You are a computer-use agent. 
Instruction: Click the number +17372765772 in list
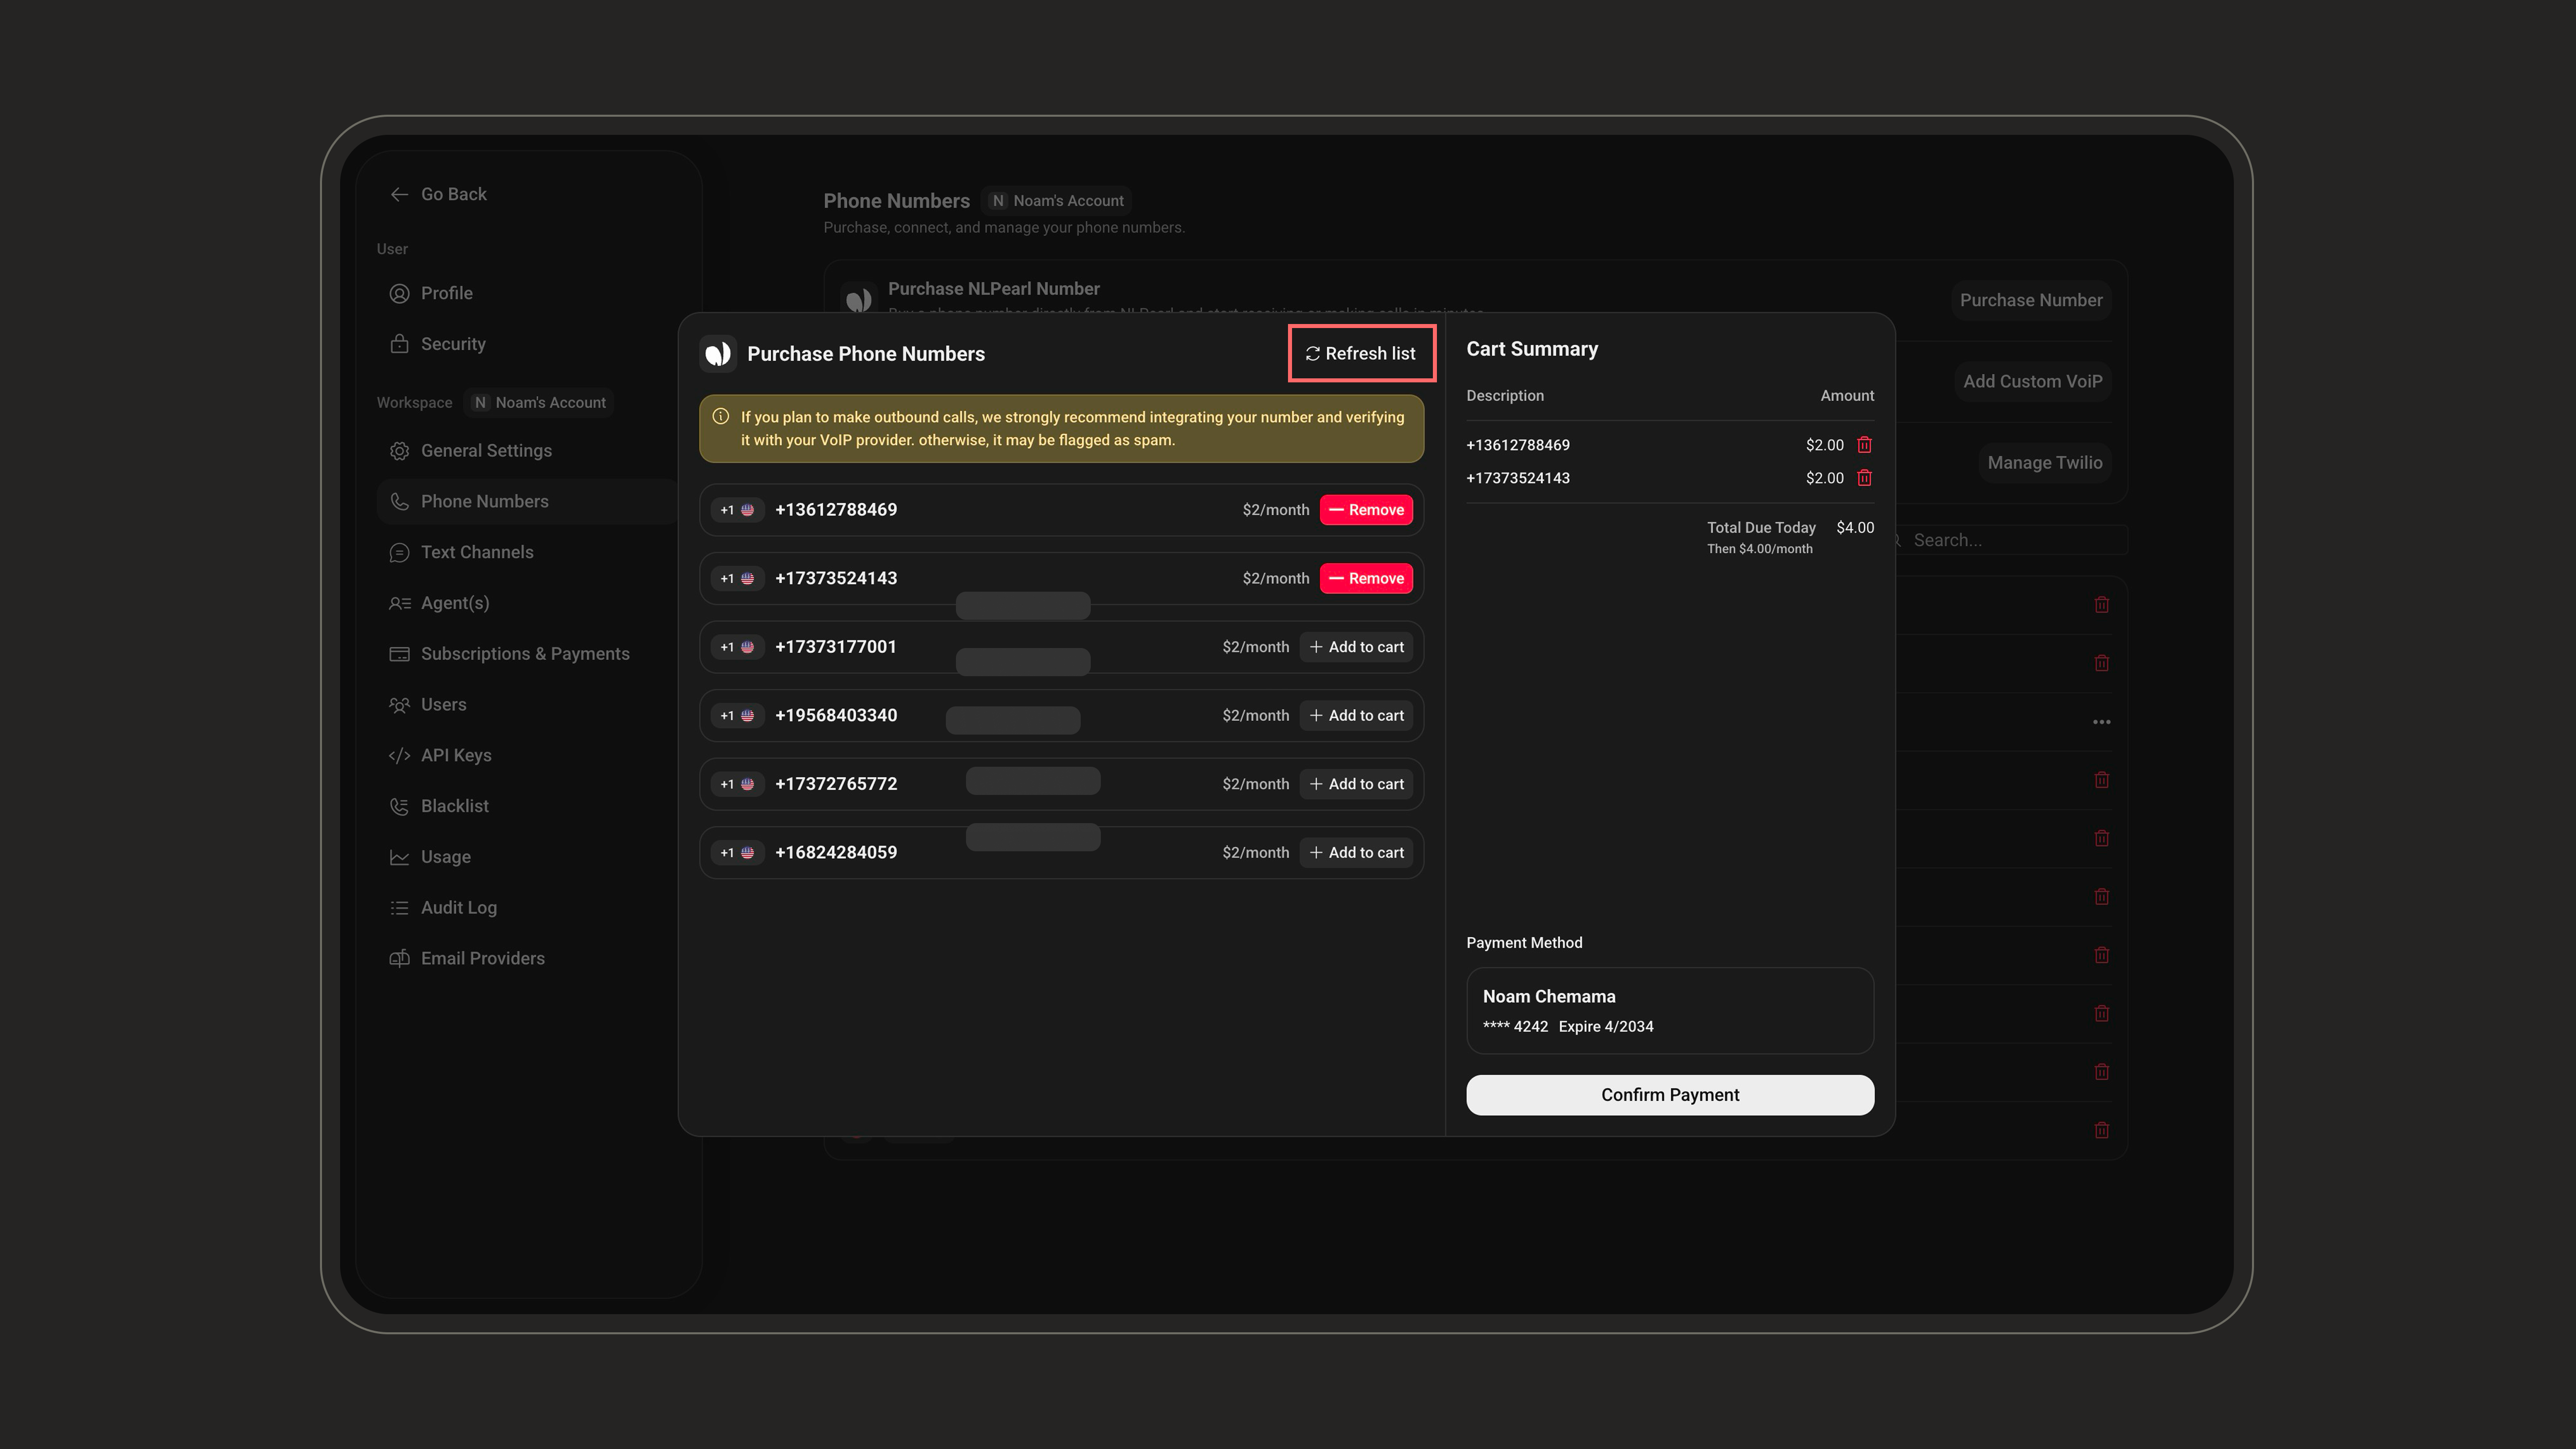835,784
